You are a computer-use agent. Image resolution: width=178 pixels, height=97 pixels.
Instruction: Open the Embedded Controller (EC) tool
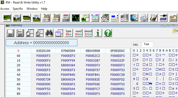coord(134,18)
